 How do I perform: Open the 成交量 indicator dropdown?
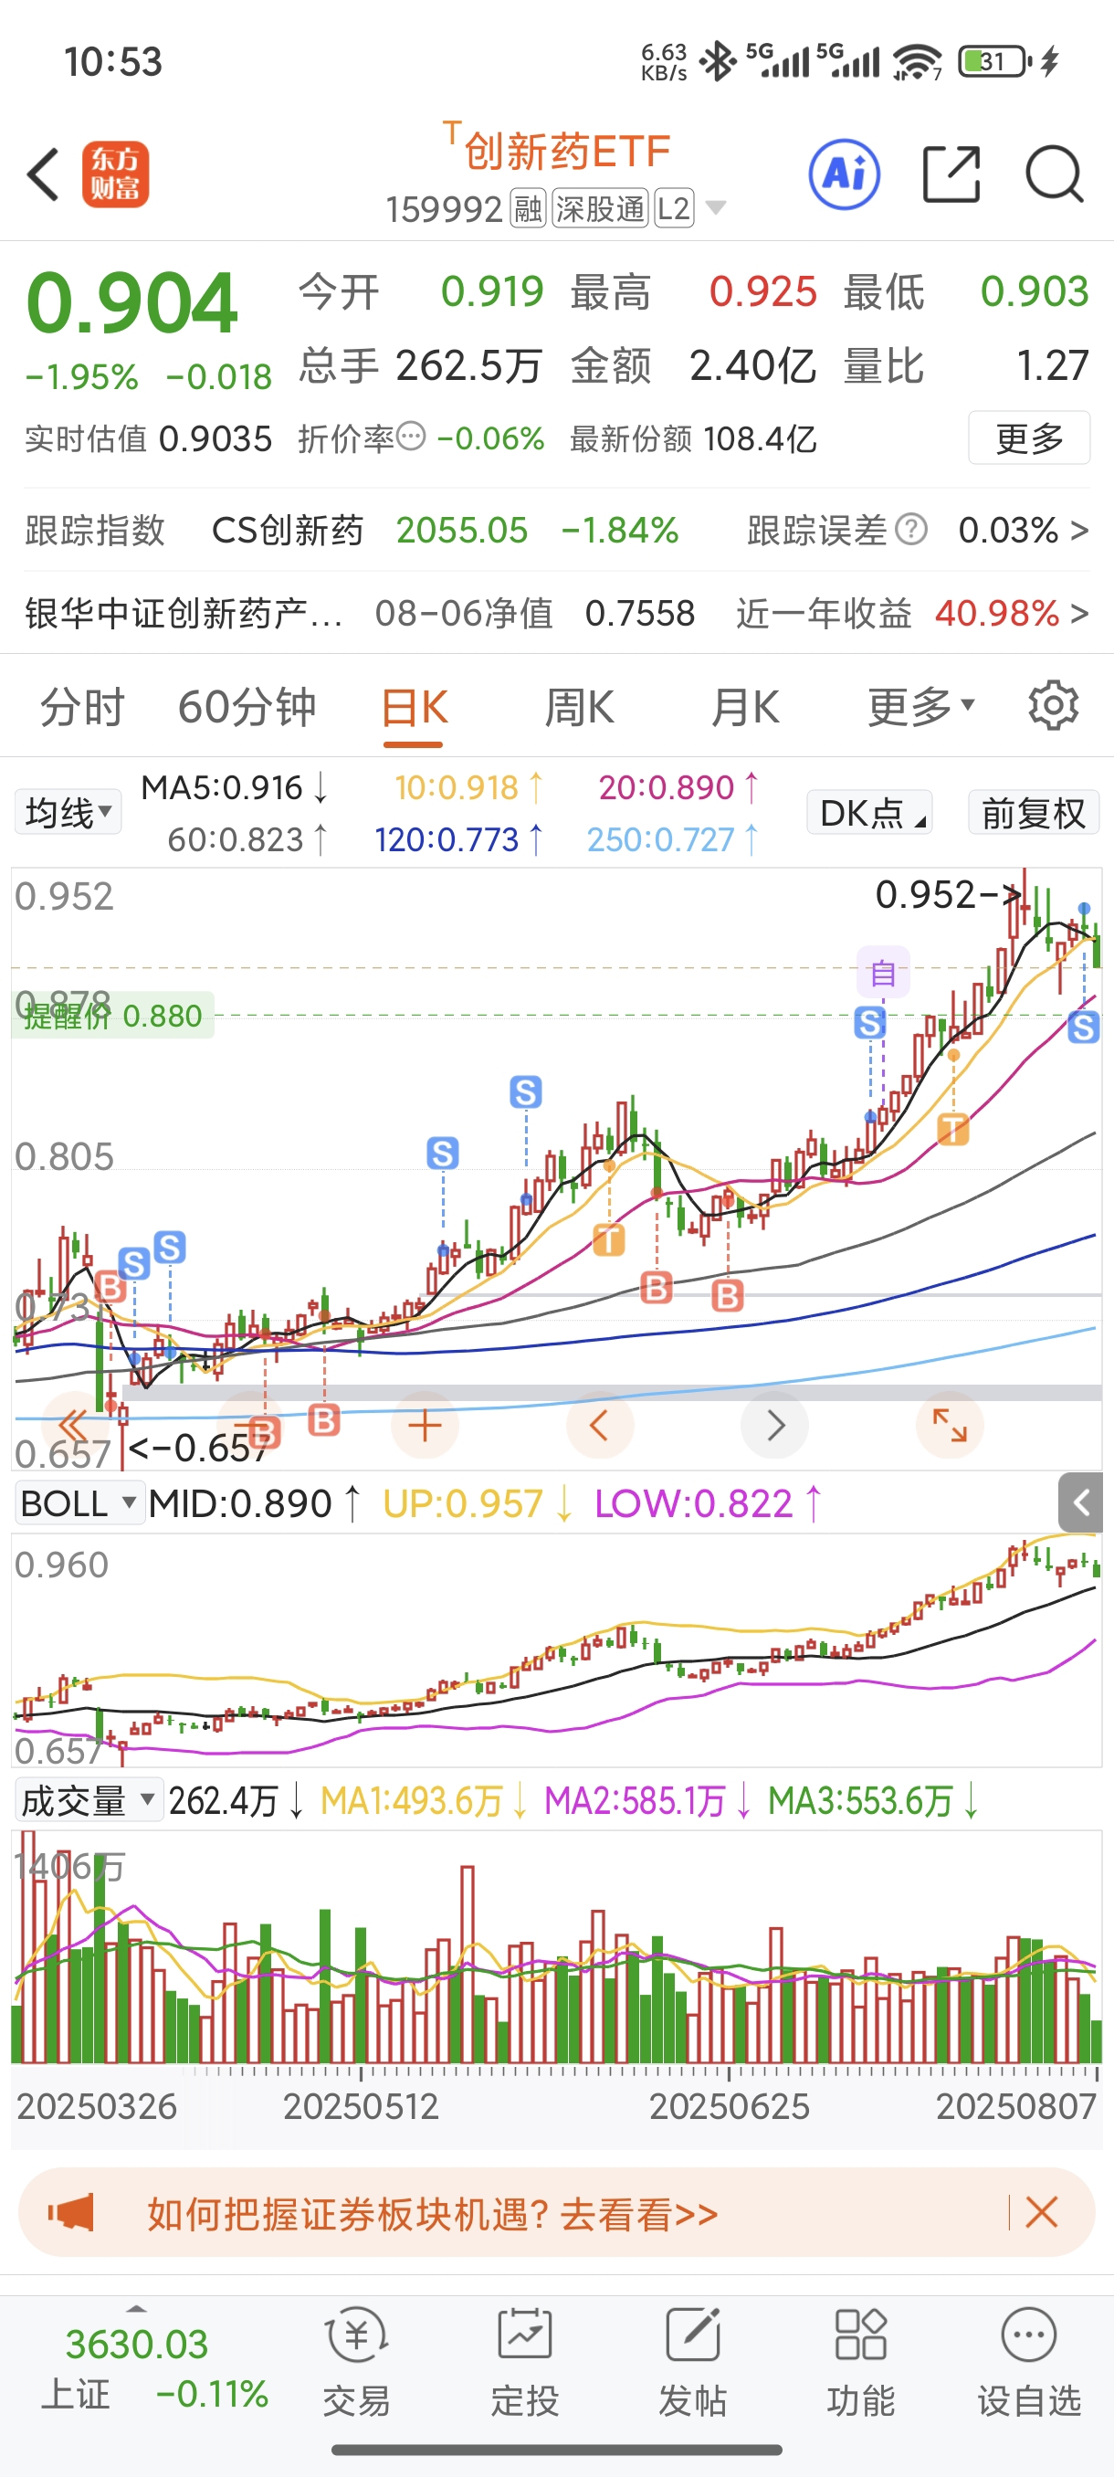[89, 1800]
